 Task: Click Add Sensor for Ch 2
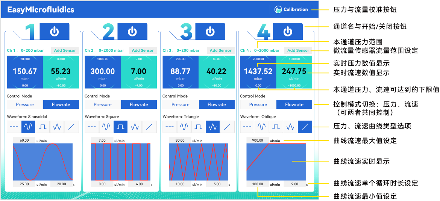point(143,50)
